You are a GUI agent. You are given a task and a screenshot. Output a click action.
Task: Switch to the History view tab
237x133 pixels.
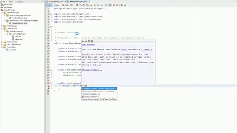[x=56, y=5]
